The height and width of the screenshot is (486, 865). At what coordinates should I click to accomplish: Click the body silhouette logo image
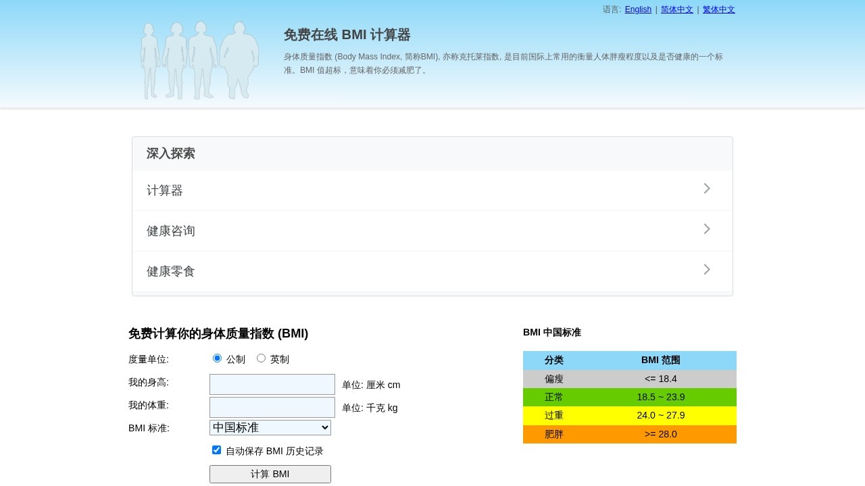tap(199, 60)
